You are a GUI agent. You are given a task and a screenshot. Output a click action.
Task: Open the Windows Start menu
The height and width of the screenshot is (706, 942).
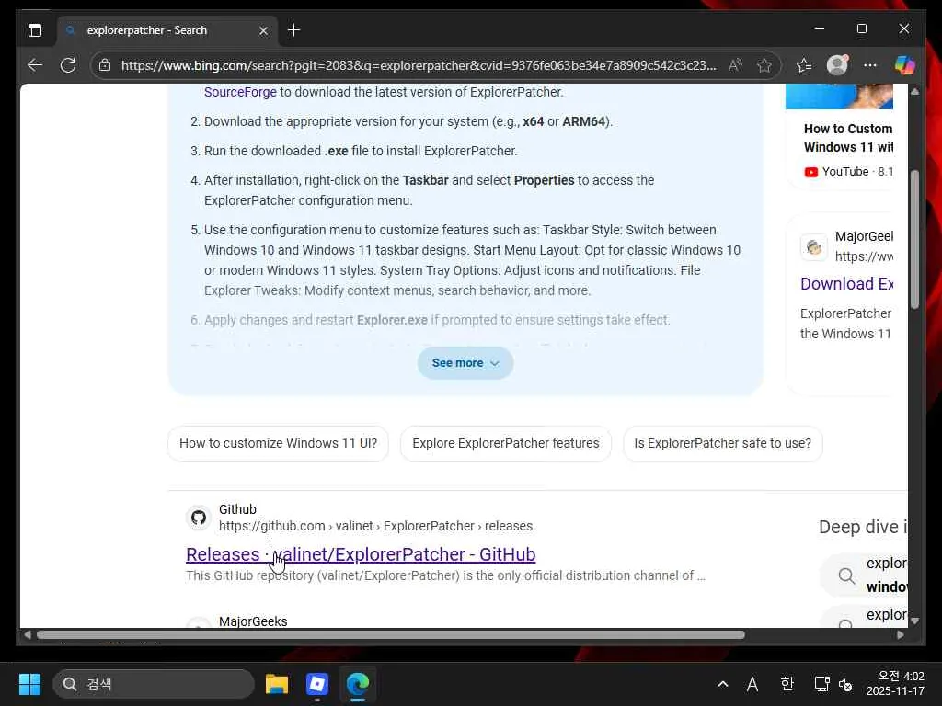[29, 684]
